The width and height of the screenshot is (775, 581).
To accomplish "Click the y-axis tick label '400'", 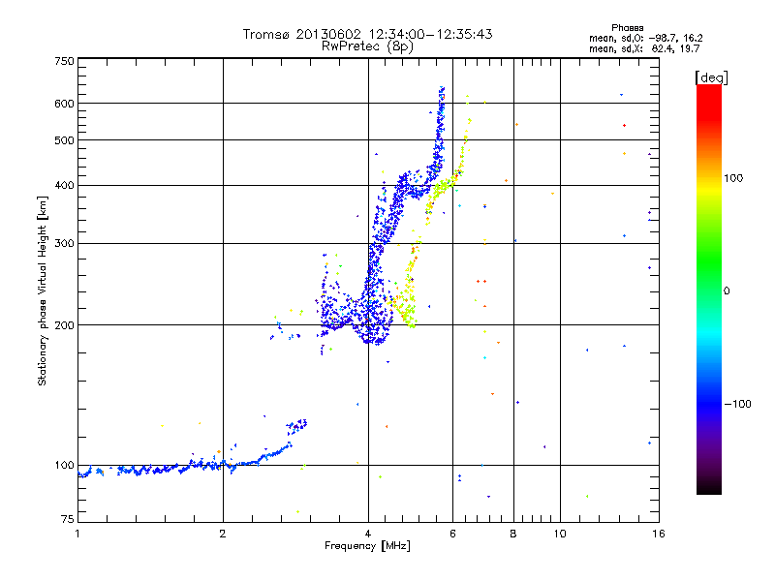I will (64, 185).
